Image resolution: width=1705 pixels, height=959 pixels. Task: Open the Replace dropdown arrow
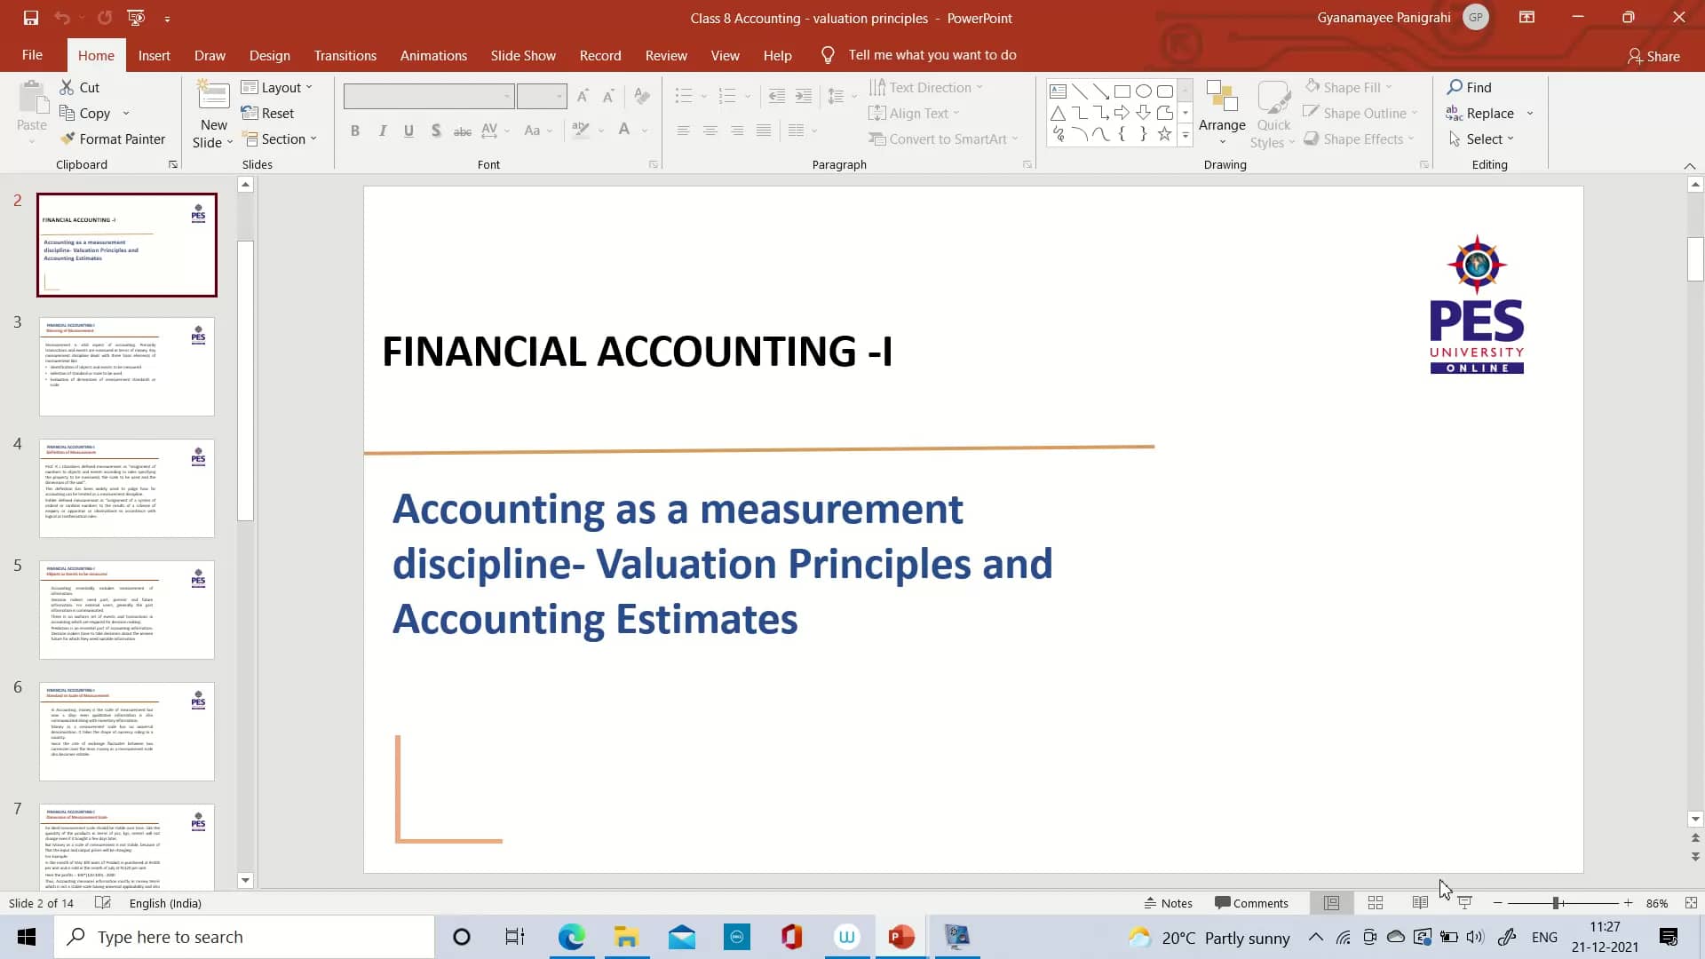pyautogui.click(x=1530, y=114)
